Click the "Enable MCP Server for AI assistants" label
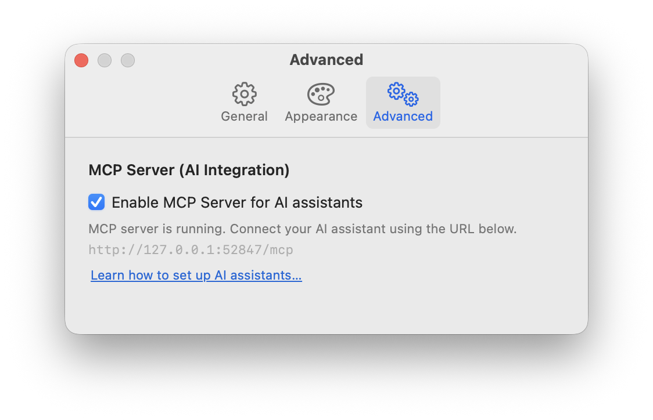 pos(237,202)
